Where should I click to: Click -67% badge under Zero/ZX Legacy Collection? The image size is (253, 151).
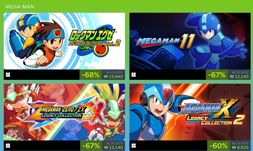(x=91, y=146)
